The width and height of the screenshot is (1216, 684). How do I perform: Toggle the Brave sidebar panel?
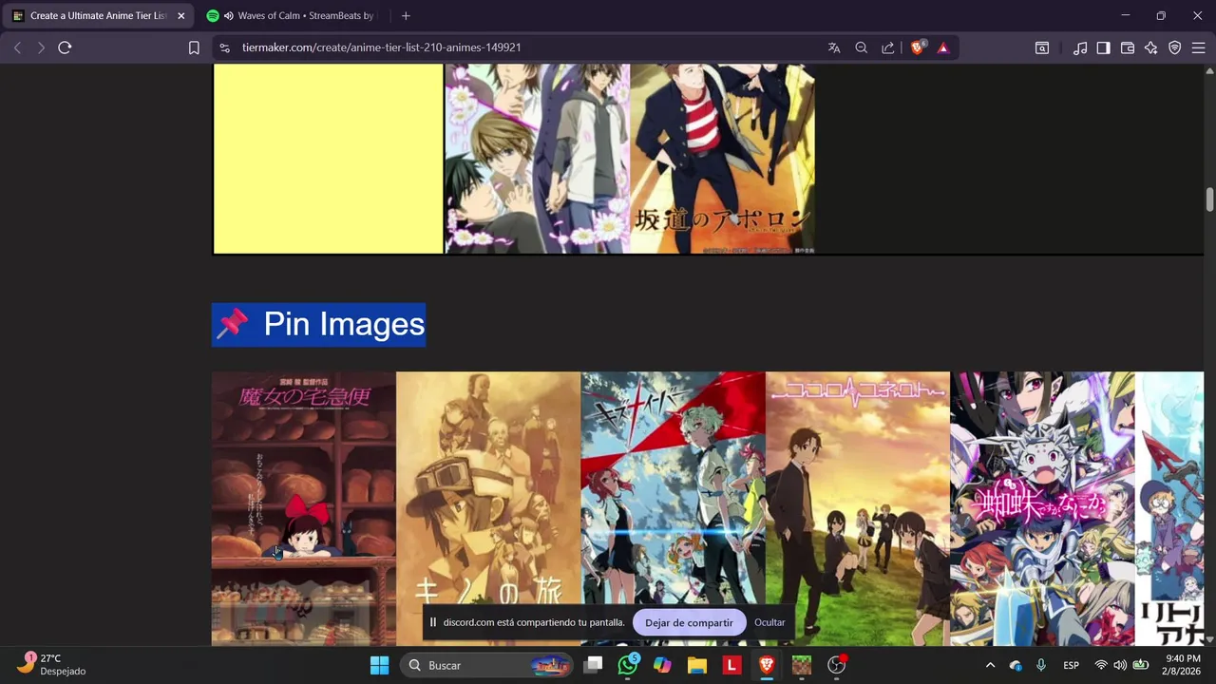(1103, 47)
